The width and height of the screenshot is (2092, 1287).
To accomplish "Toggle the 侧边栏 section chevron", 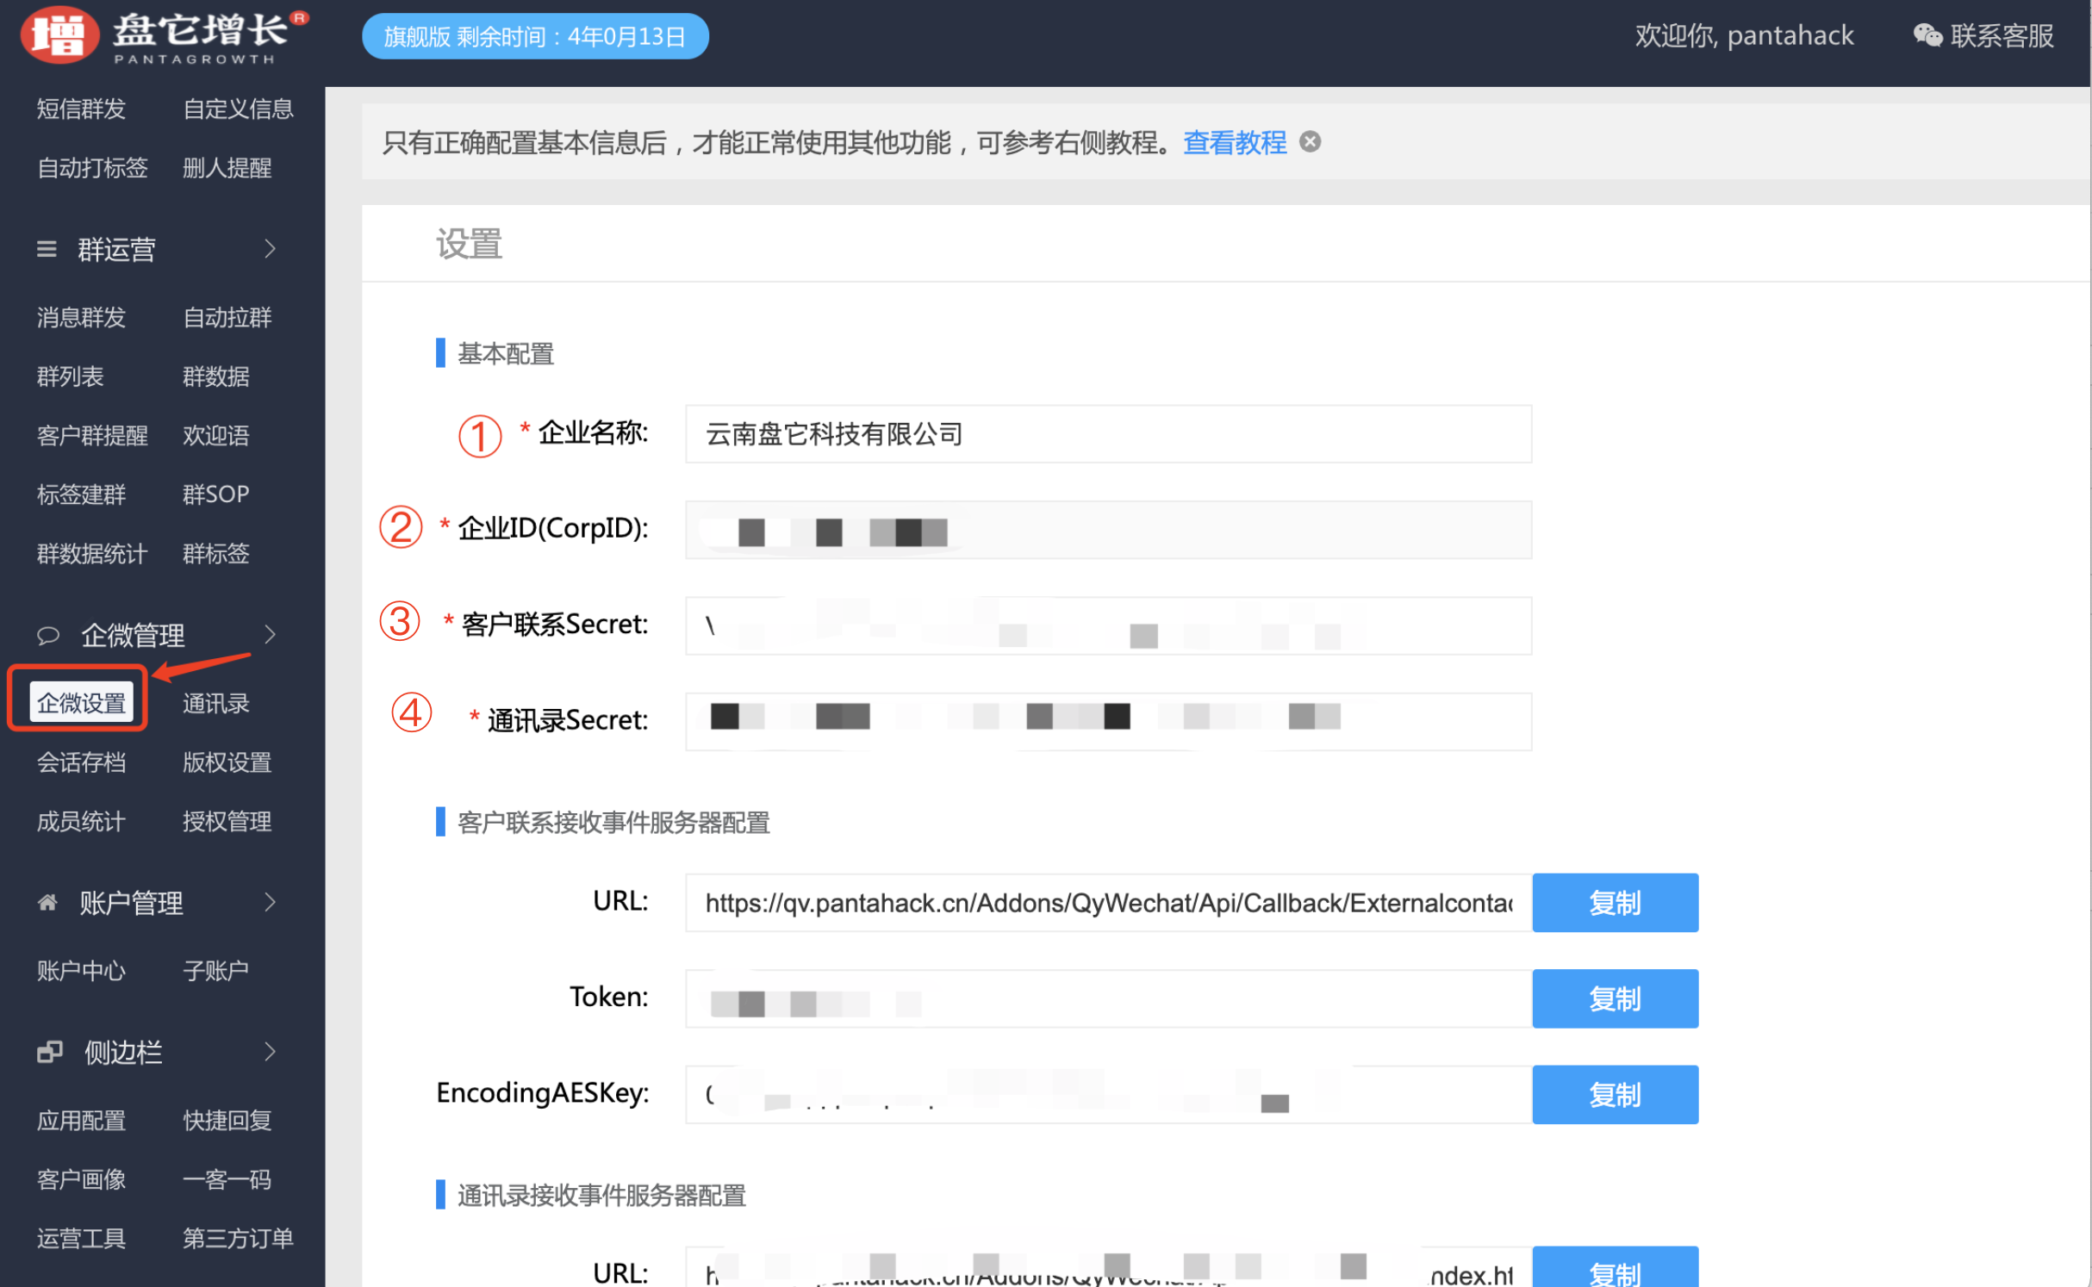I will point(270,1052).
